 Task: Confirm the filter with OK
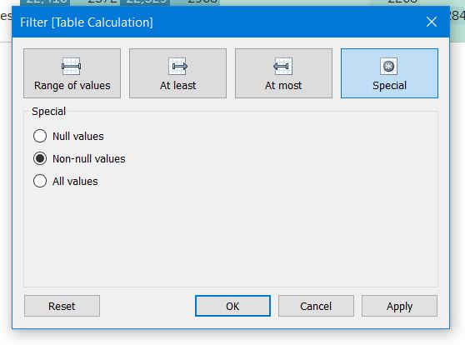click(232, 306)
